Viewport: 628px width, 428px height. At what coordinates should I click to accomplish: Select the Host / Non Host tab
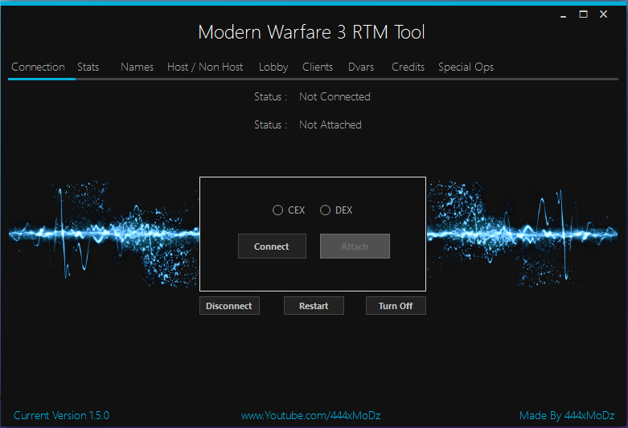[x=205, y=67]
